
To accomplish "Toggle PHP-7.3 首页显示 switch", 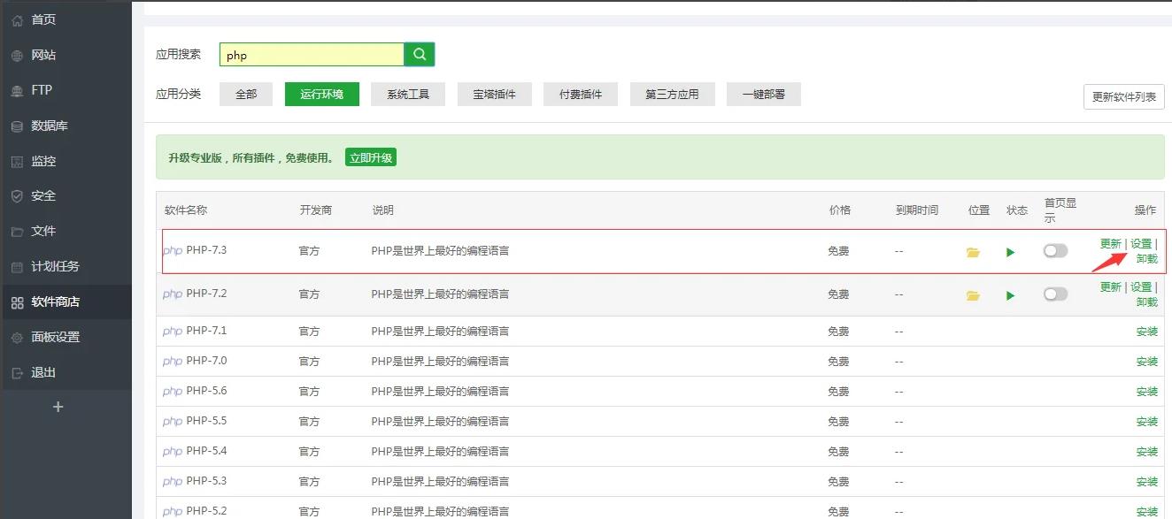I will tap(1055, 251).
